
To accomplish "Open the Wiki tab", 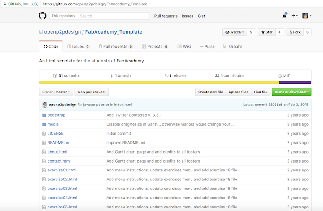I will coord(184,46).
